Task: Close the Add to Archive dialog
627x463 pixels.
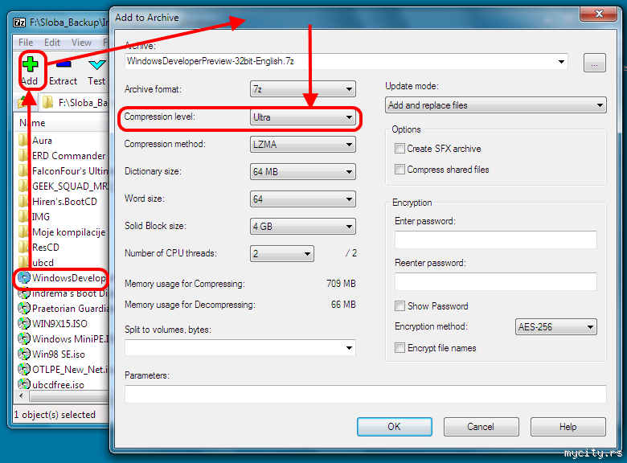Action: (x=599, y=14)
